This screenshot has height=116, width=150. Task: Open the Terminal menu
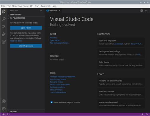46,6
